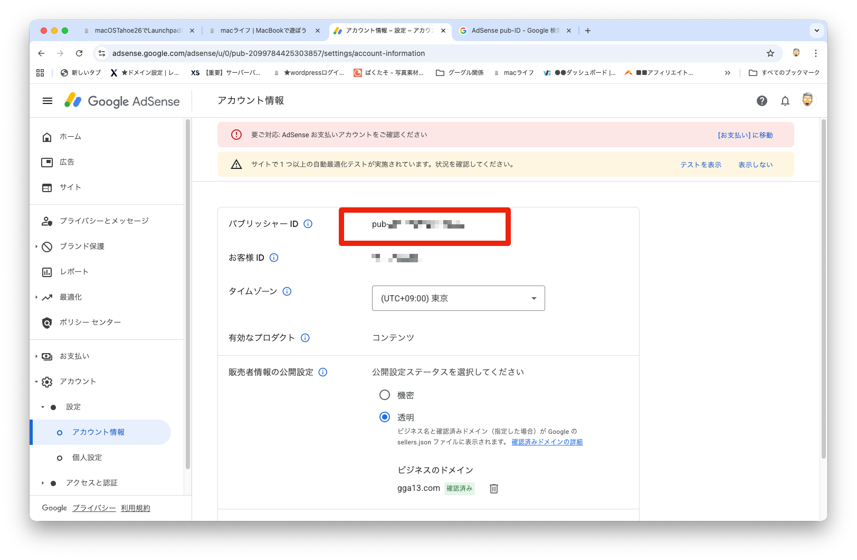
Task: Reload the page using the refresh icon
Action: point(79,53)
